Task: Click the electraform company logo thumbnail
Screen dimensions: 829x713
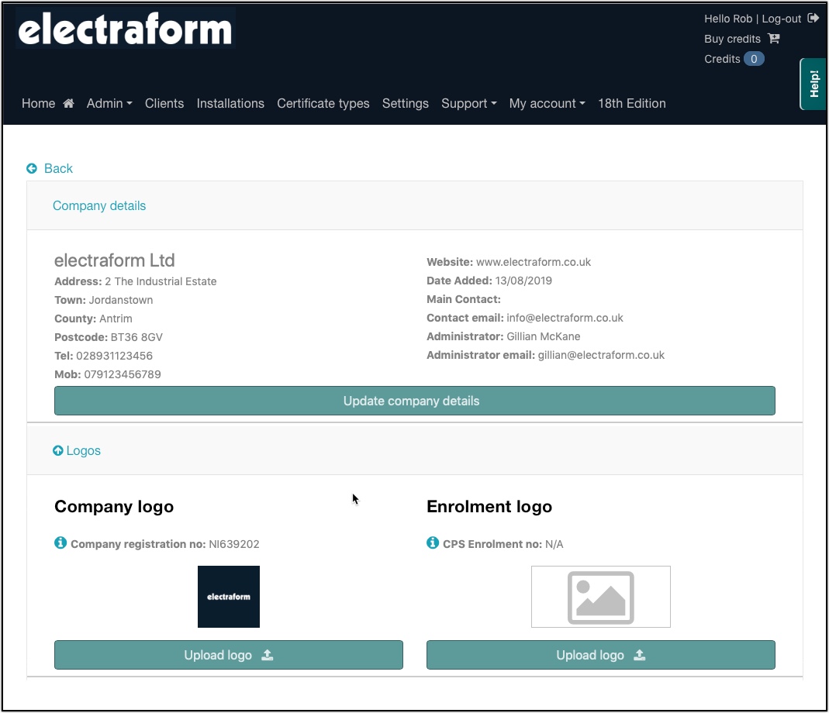Action: pyautogui.click(x=229, y=597)
